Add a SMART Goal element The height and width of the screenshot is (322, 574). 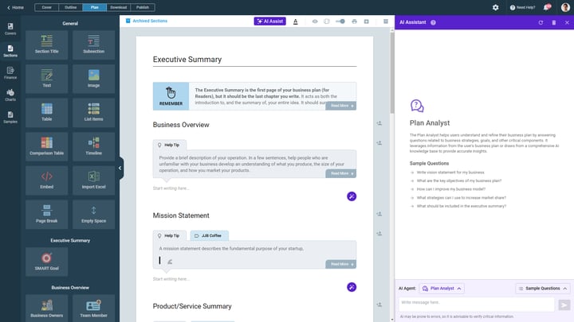[x=46, y=262]
